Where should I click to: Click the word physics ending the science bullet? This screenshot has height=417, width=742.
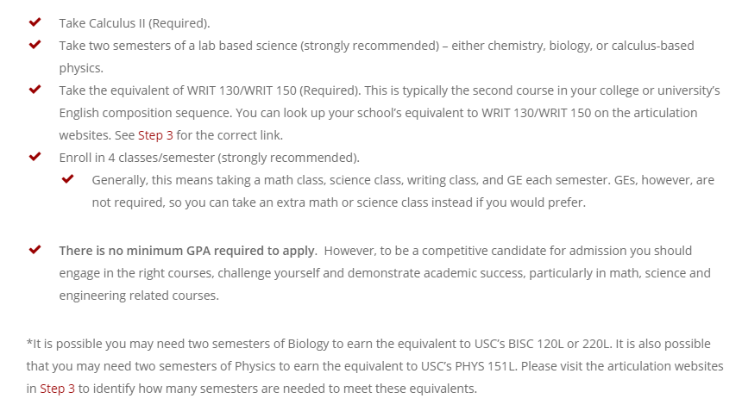81,69
